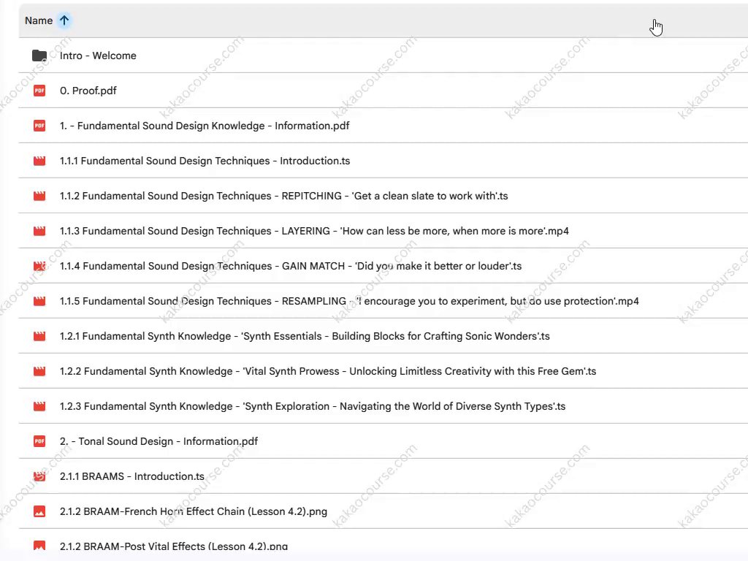
Task: Open the Intro - Welcome folder
Action: click(98, 56)
